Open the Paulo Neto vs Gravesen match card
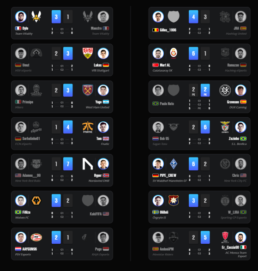This screenshot has height=271, width=258. (199, 97)
